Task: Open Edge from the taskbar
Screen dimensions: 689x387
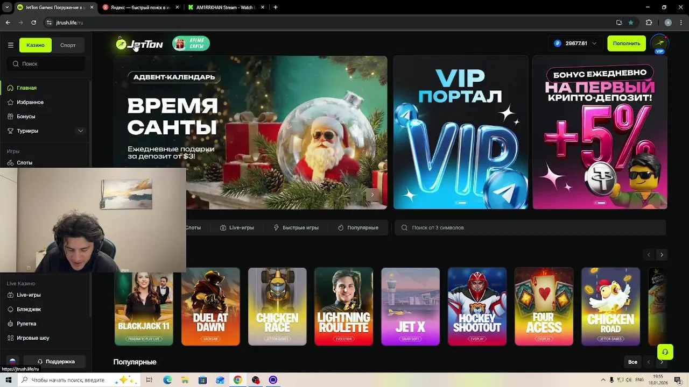Action: (167, 380)
